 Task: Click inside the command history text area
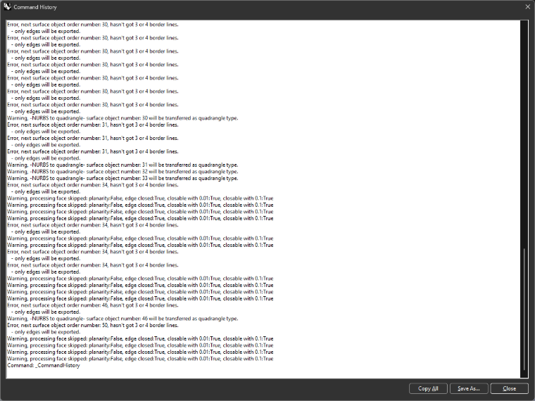263,199
